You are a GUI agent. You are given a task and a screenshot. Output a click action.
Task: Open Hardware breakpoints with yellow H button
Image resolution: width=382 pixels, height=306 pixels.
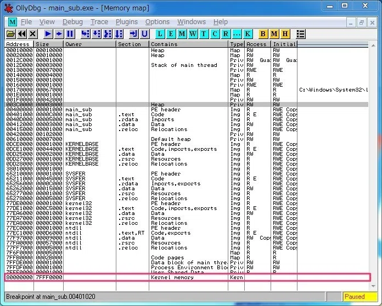click(x=285, y=34)
